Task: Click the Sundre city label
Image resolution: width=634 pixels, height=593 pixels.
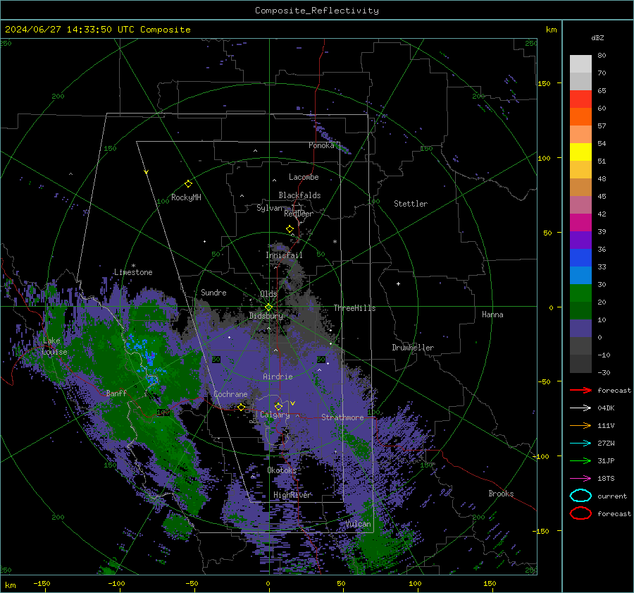Action: coord(213,293)
